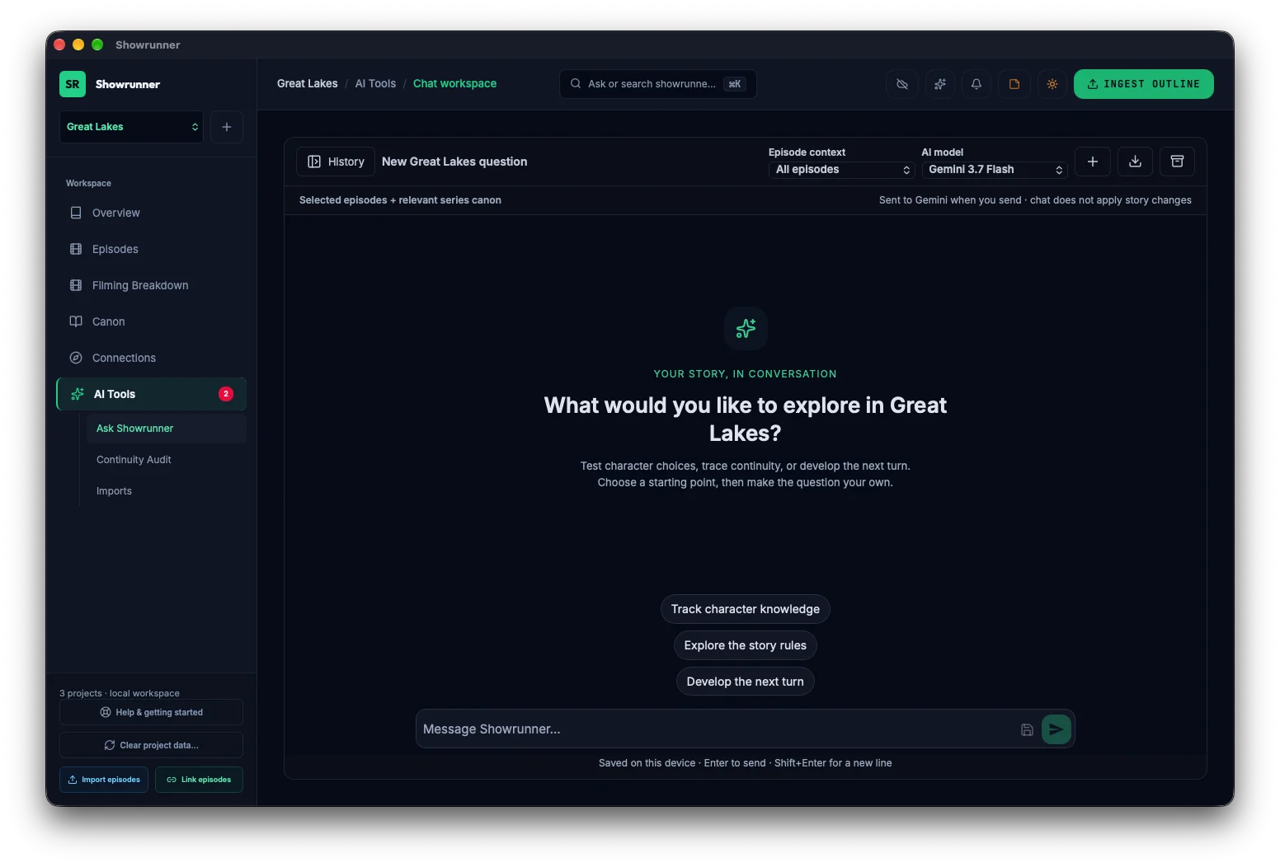Choose the Explore the story rules suggestion
Viewport: 1280px width, 867px height.
pyautogui.click(x=746, y=645)
